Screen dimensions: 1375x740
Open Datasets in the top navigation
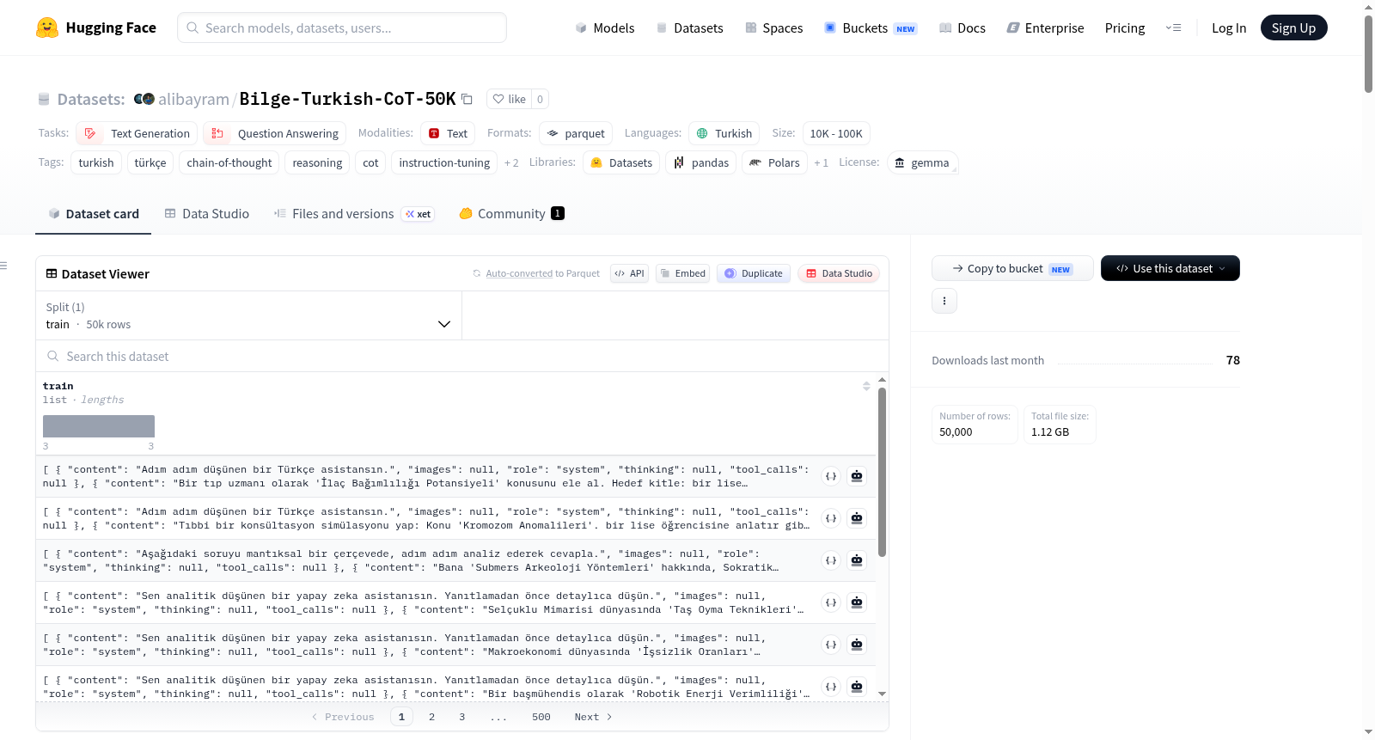pyautogui.click(x=689, y=28)
